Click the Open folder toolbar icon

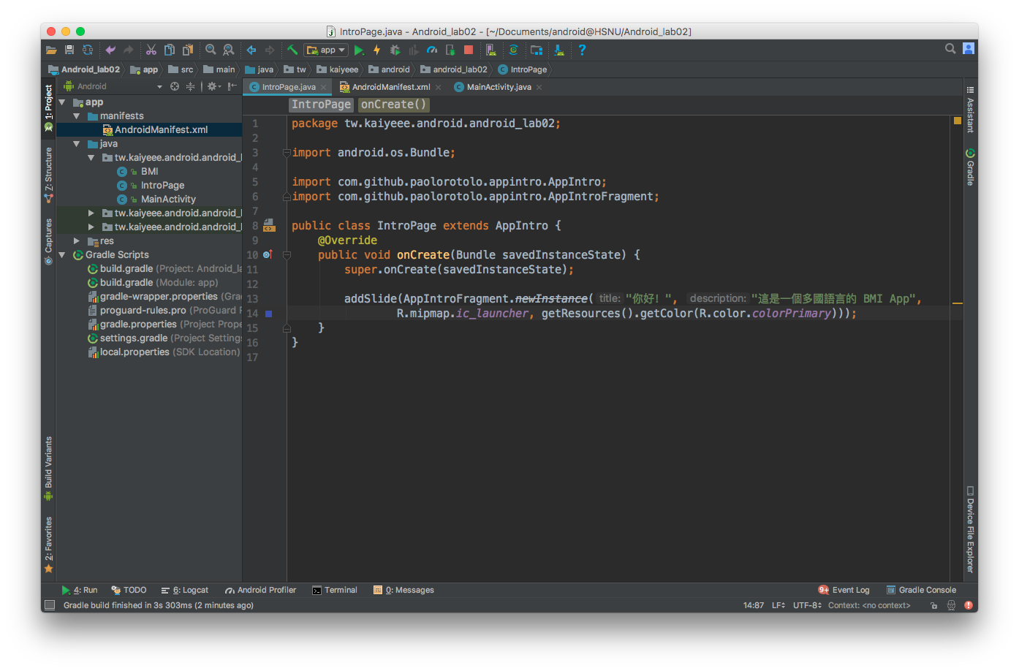point(51,50)
